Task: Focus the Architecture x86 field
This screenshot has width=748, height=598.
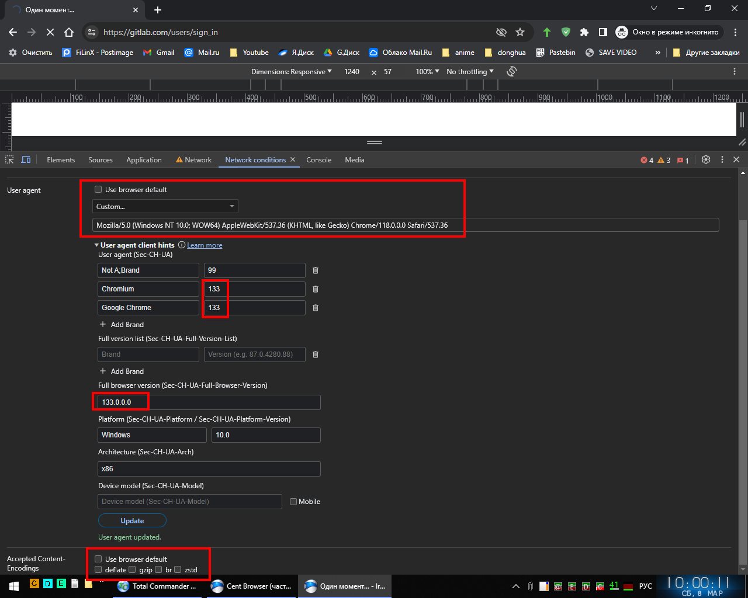Action: pyautogui.click(x=209, y=469)
